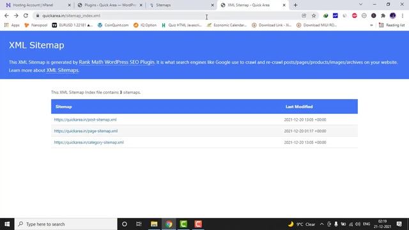409x230 pixels.
Task: Open network status in tray
Action: (x=351, y=224)
